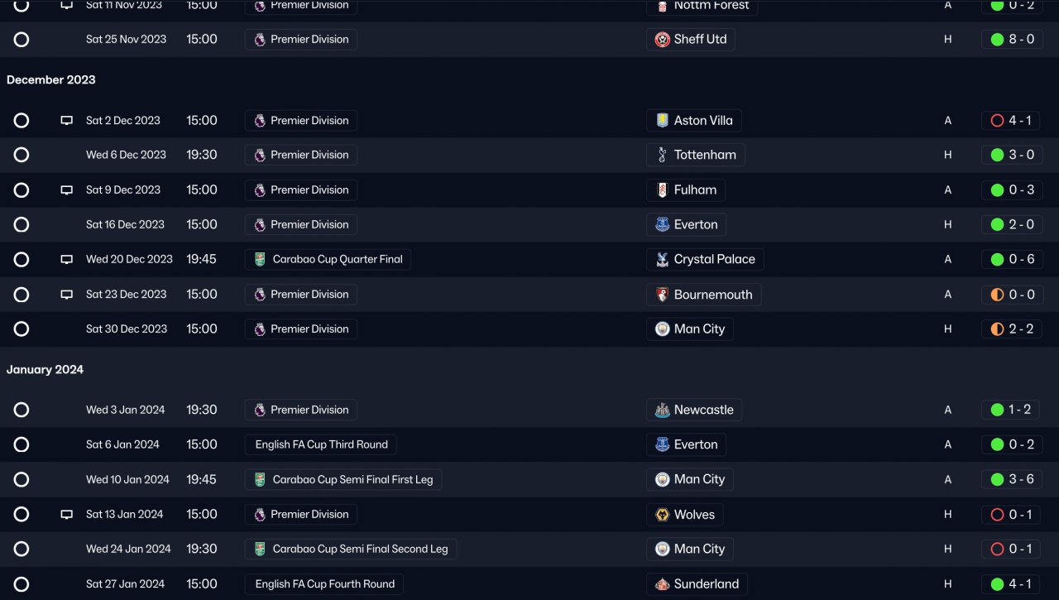Click the Sunderland club crest icon
The image size is (1059, 600).
tap(662, 584)
